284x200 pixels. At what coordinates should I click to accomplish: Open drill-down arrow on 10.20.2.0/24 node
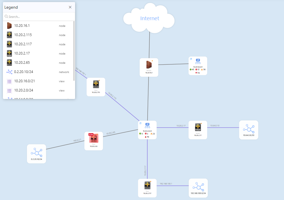point(140,123)
